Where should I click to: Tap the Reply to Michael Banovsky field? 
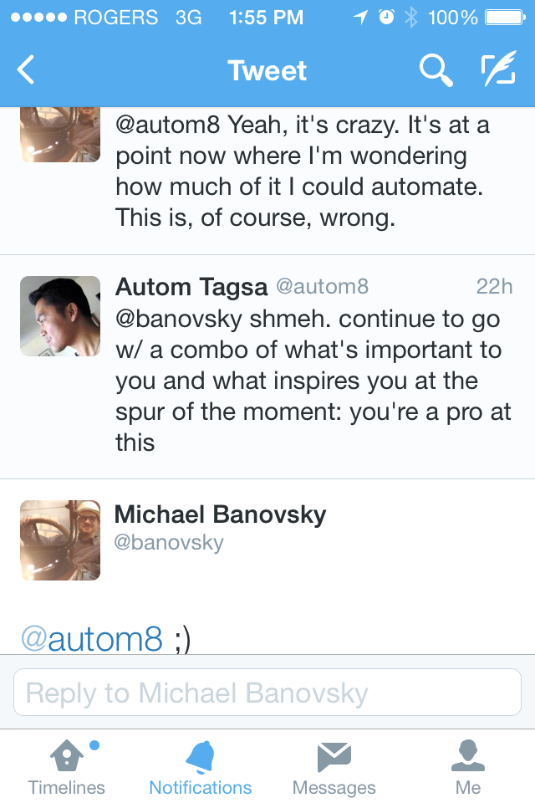pyautogui.click(x=267, y=693)
